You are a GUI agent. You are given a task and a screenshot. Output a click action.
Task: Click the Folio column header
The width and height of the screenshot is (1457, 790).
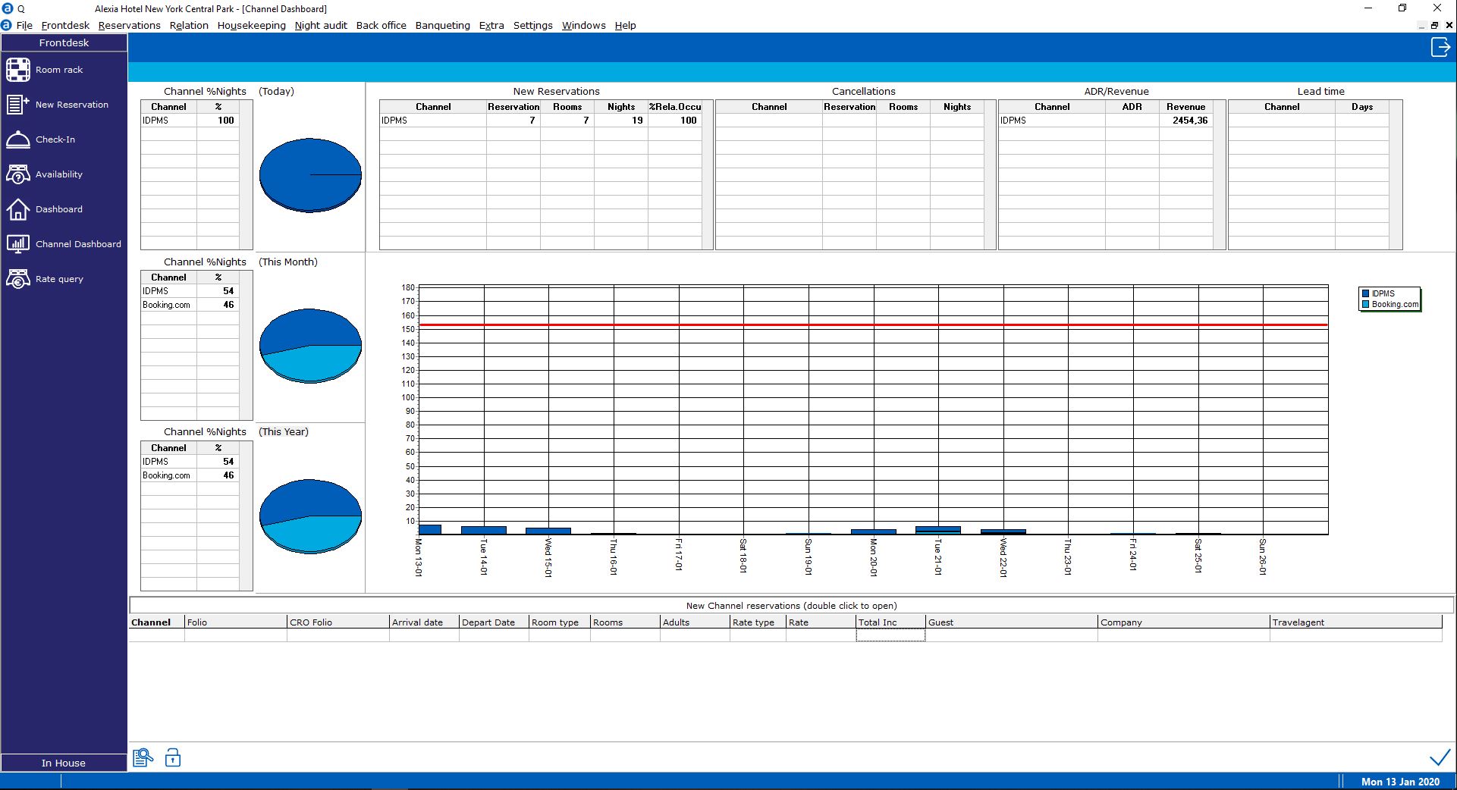pyautogui.click(x=236, y=622)
